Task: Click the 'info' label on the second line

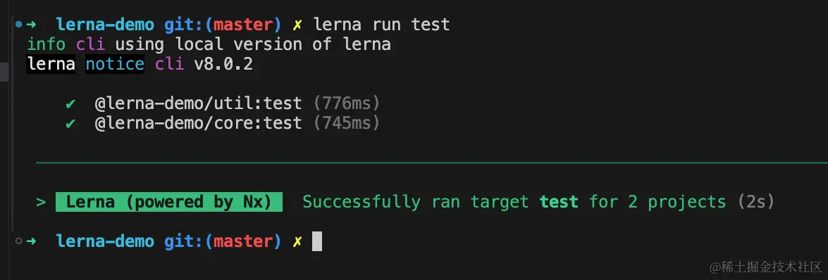Action: pos(46,44)
